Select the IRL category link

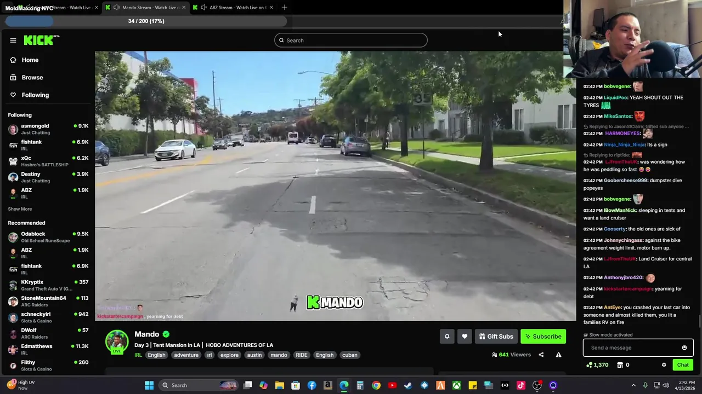point(138,355)
